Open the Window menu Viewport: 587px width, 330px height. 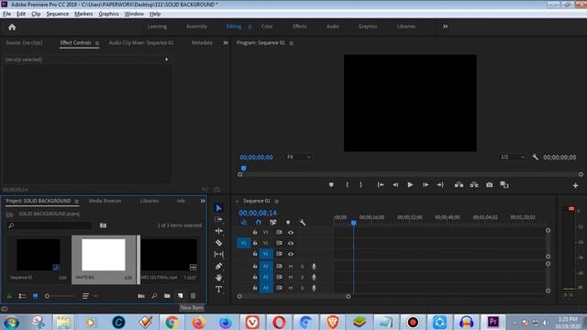134,14
